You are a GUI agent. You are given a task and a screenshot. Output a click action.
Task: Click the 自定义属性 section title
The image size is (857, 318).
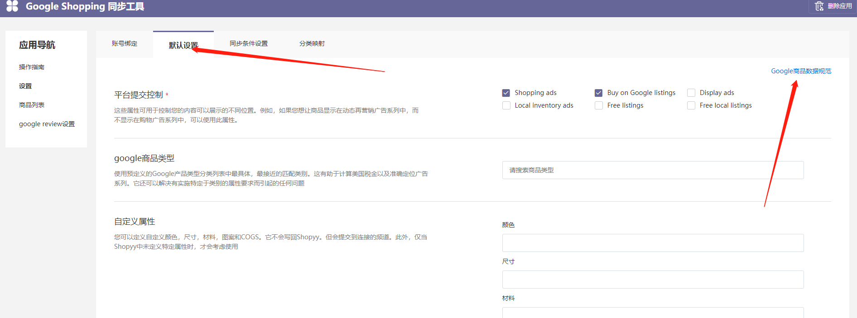click(135, 222)
